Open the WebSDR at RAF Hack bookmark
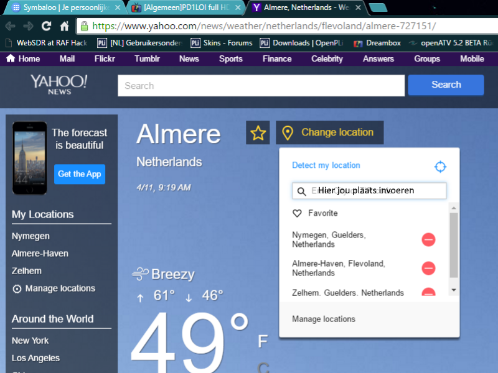 pos(47,43)
